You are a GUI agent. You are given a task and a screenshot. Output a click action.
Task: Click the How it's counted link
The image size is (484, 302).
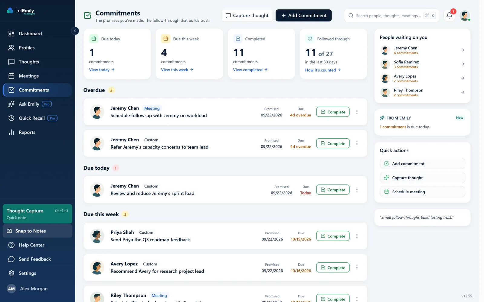[323, 70]
